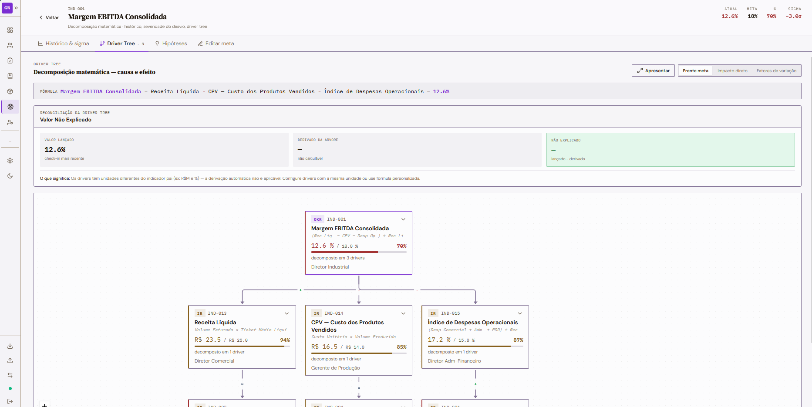Expand the IND-015 Despesas Operacionais card chevron
Screen dimensions: 812x407
tap(520, 313)
